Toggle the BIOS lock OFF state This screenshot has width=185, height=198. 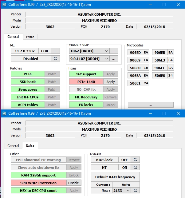(x=124, y=160)
